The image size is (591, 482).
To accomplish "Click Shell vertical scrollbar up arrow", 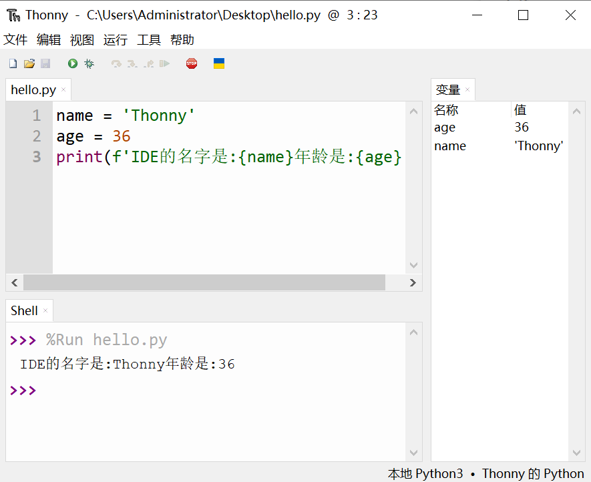I will (x=413, y=332).
